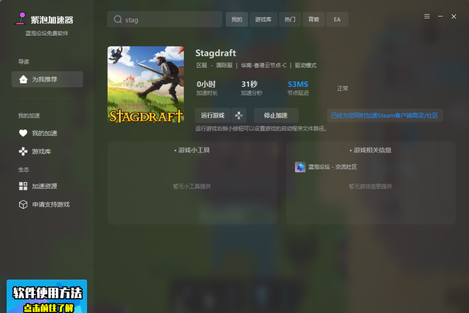Click the 暂无小工具提供 placeholder text
This screenshot has height=313, width=469.
coord(192,186)
